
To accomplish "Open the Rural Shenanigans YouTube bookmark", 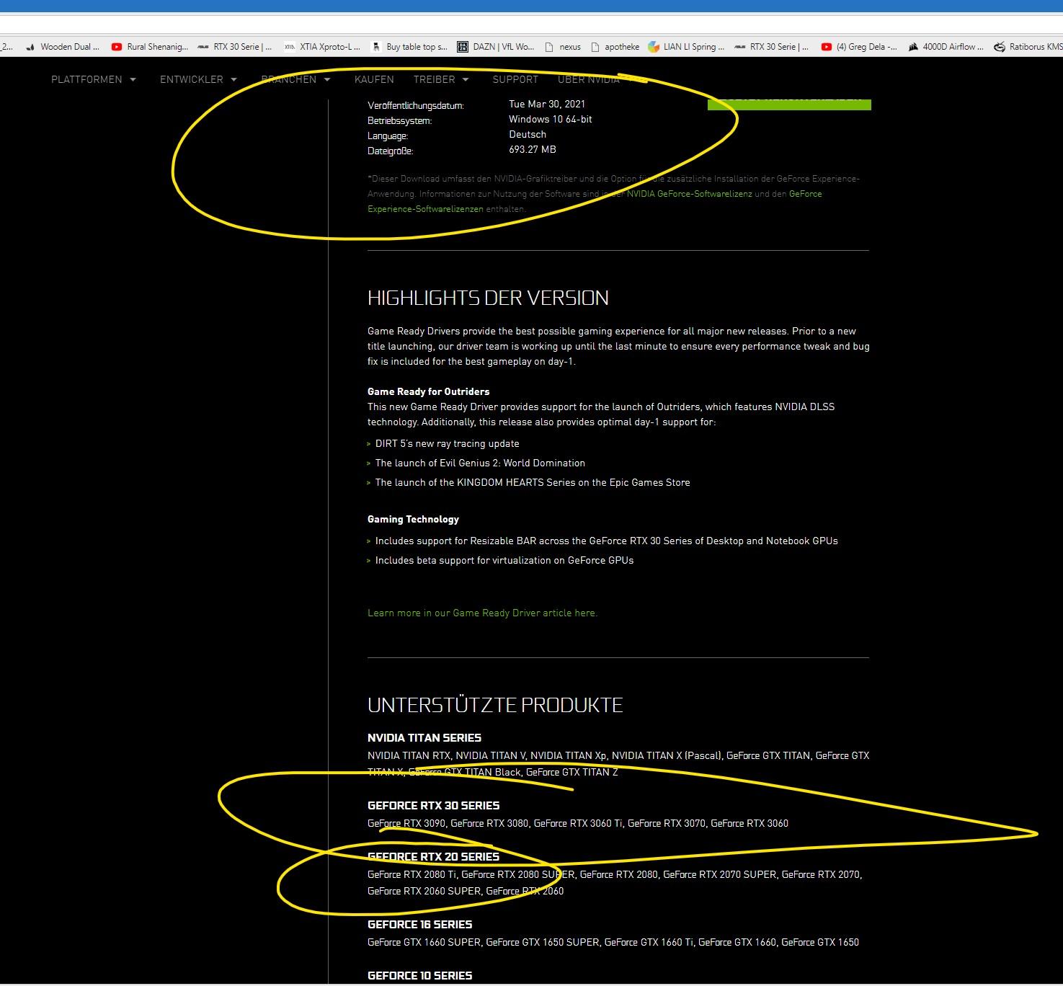I will pos(150,47).
